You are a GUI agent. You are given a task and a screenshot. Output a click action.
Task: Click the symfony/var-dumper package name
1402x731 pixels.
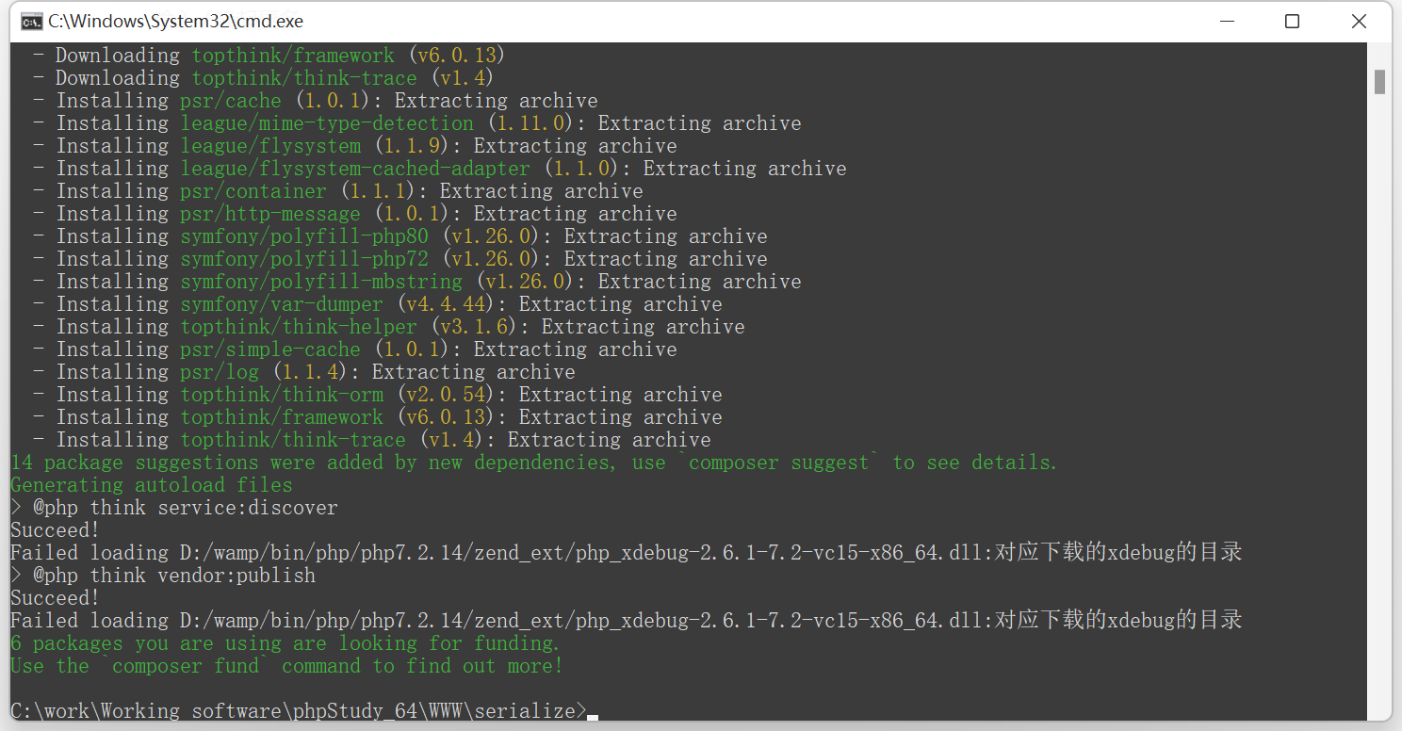283,304
